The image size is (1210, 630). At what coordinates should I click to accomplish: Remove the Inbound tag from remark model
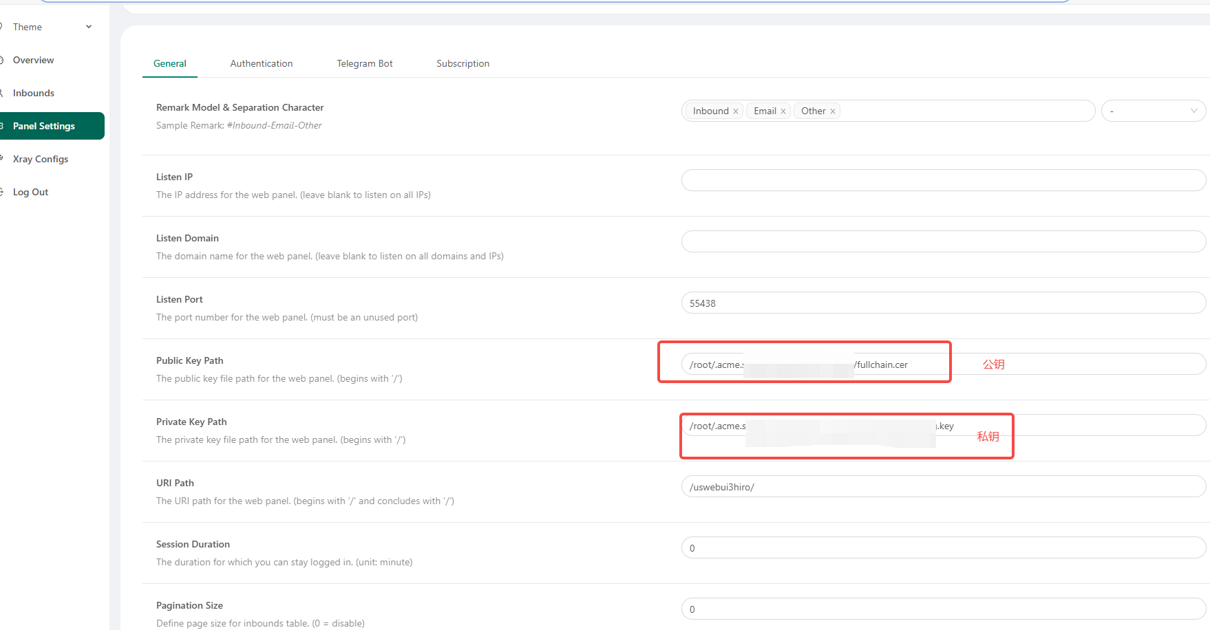pyautogui.click(x=736, y=111)
